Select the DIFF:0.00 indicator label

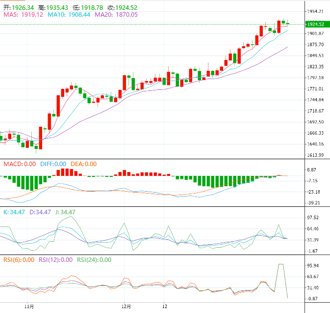[x=53, y=164]
